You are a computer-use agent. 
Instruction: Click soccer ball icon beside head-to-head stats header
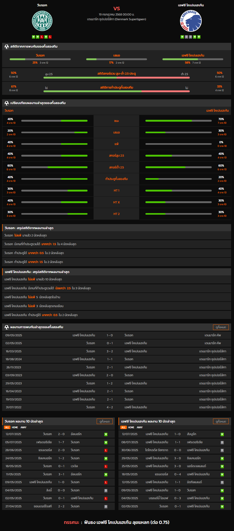[x=7, y=47]
